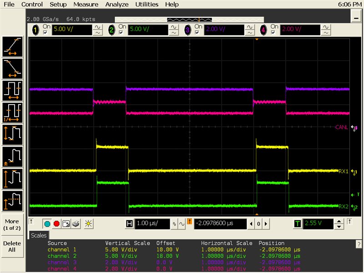
Task: Click More (1 of 2) button
Action: 12,224
